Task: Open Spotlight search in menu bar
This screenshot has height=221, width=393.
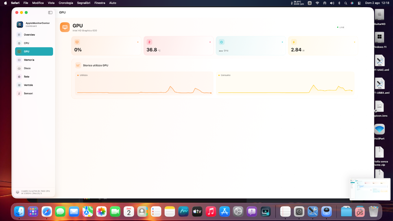Action: [x=346, y=3]
